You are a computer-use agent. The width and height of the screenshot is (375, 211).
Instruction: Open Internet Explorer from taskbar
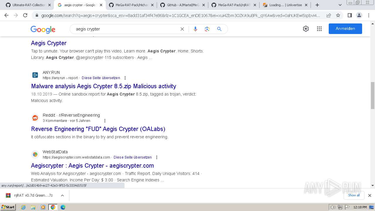pos(23,207)
